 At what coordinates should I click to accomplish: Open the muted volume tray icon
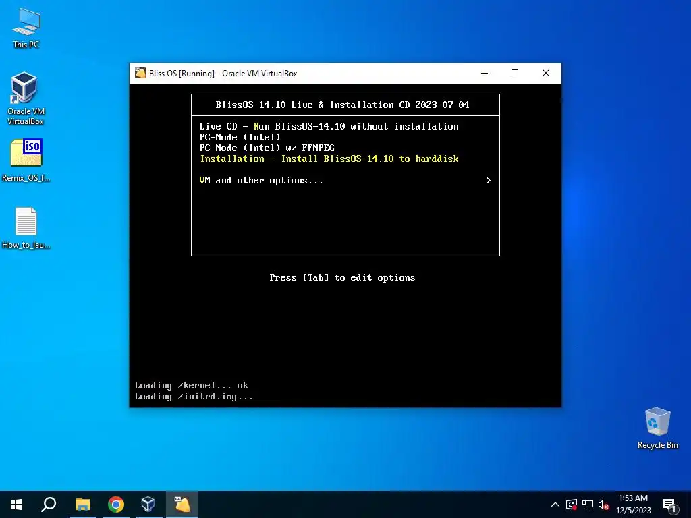604,505
